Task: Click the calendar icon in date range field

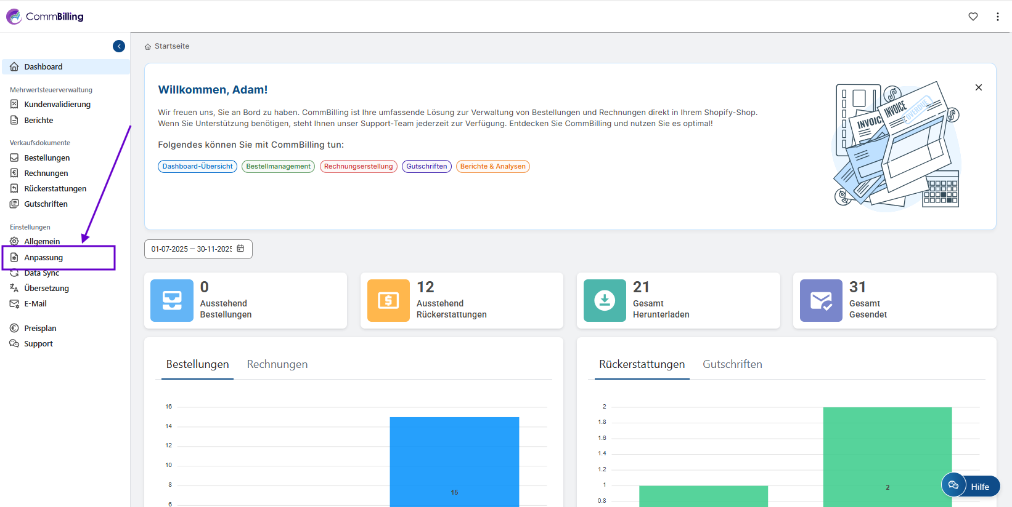Action: (240, 249)
